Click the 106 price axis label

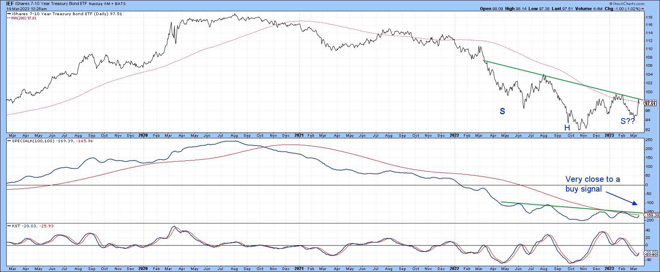click(x=648, y=65)
